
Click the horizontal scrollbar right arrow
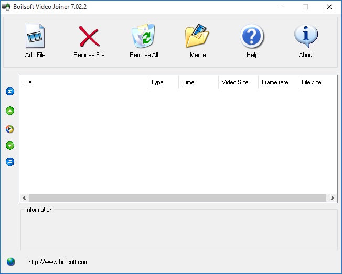tap(332, 198)
